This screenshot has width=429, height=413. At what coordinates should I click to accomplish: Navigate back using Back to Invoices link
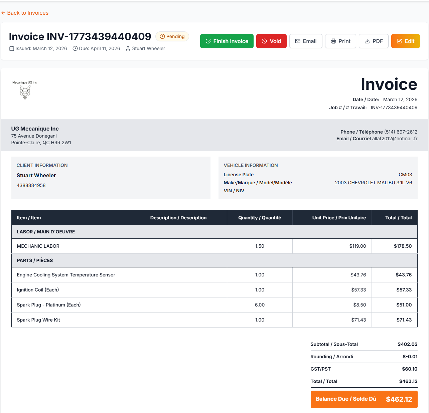pyautogui.click(x=25, y=13)
